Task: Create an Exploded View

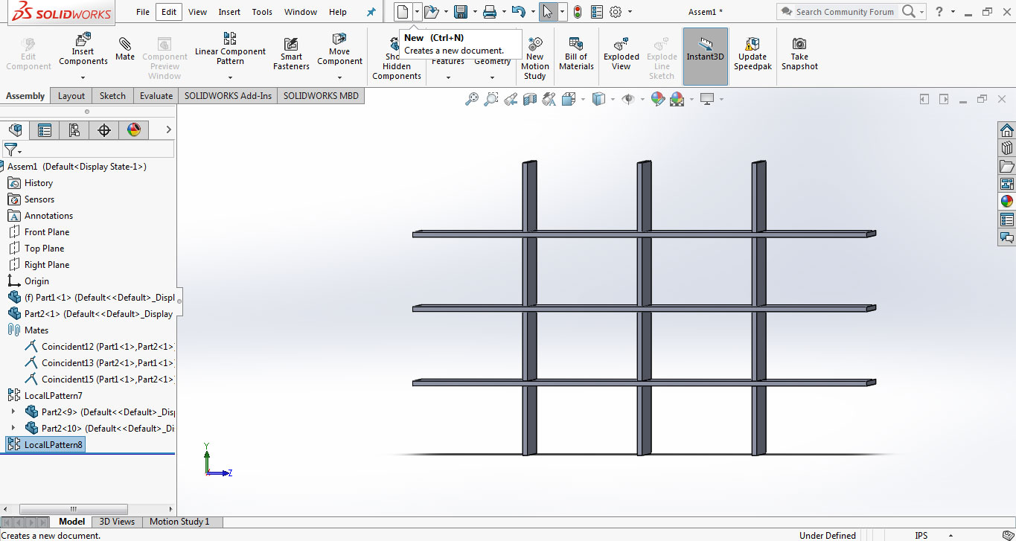Action: [x=622, y=53]
